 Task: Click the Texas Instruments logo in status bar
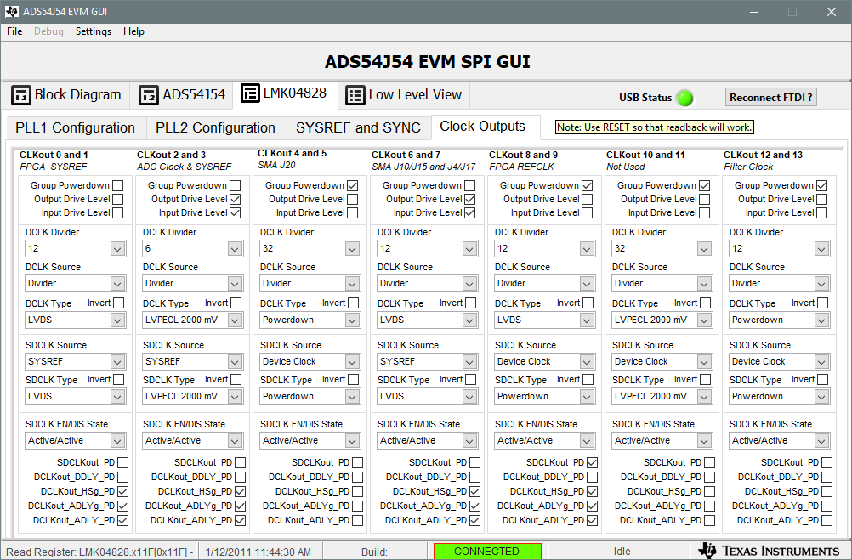pos(769,551)
